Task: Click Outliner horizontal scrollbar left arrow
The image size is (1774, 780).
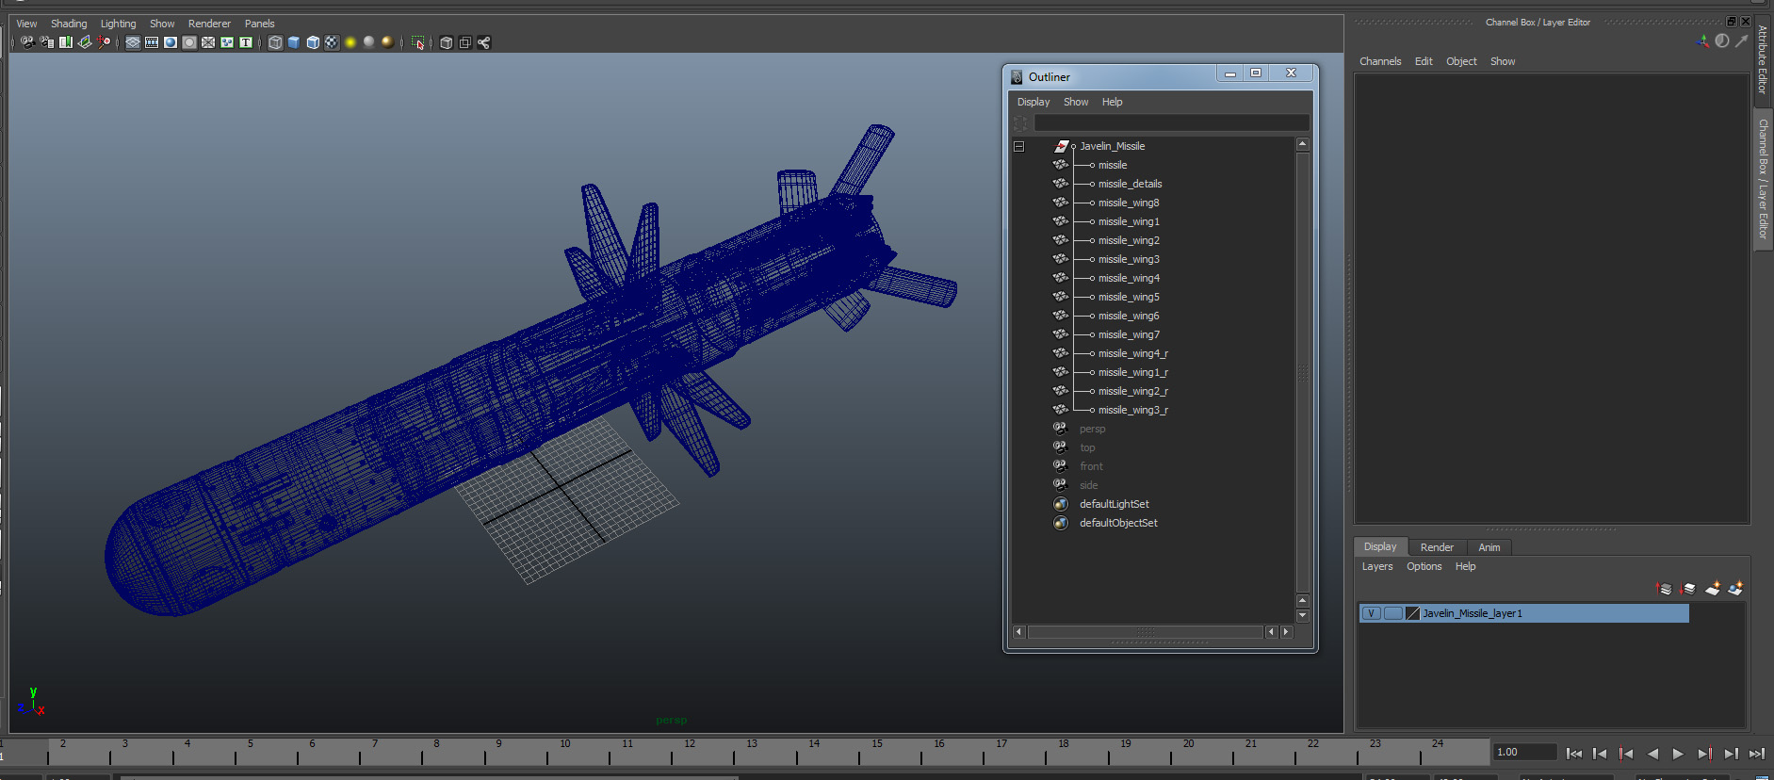Action: 1018,632
